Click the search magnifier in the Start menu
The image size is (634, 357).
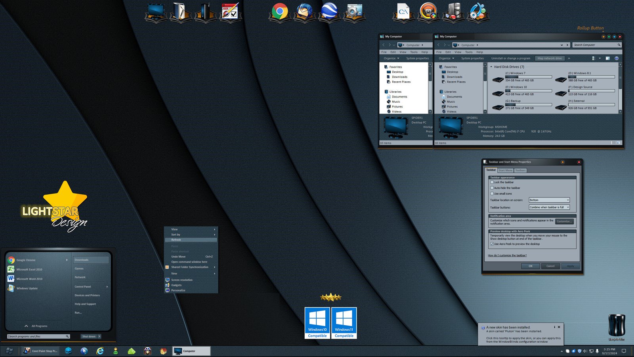pos(67,336)
